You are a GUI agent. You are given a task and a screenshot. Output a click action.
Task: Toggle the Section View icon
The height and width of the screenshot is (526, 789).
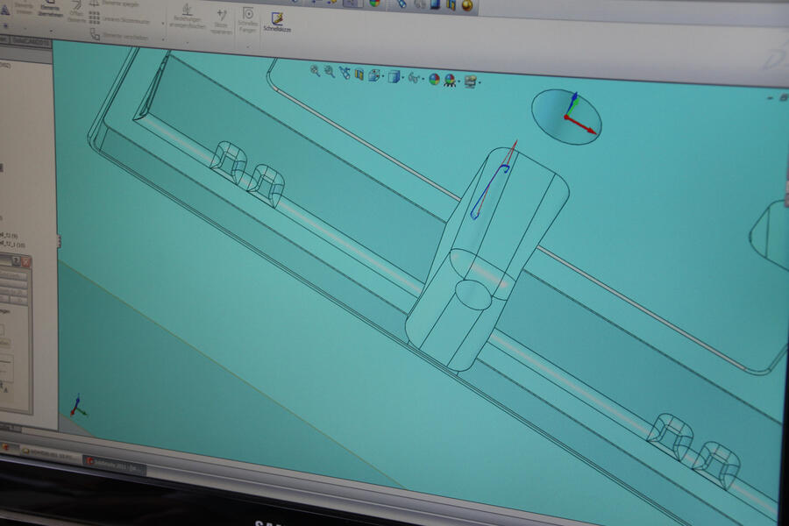(x=359, y=75)
